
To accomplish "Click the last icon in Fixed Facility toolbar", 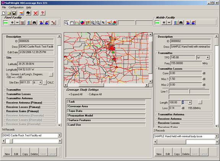I will (53, 23).
